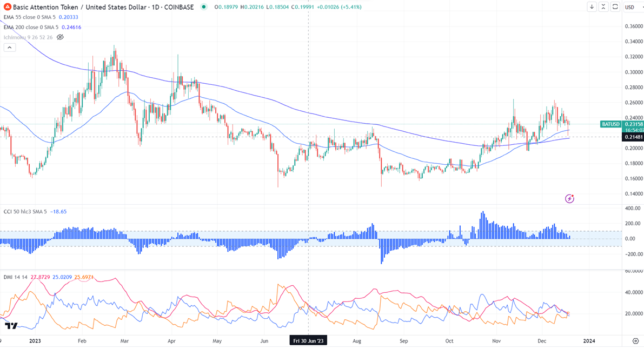Collapse the chart pane with double-chevron icon
This screenshot has width=644, height=349.
pos(603,6)
